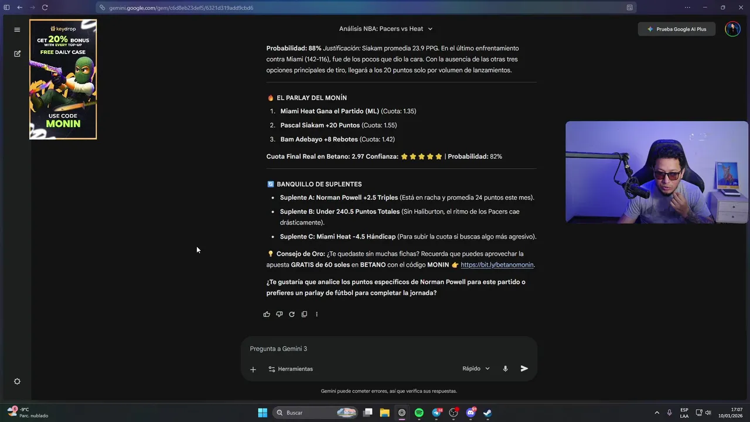Open Telegram from the taskbar

coord(437,413)
